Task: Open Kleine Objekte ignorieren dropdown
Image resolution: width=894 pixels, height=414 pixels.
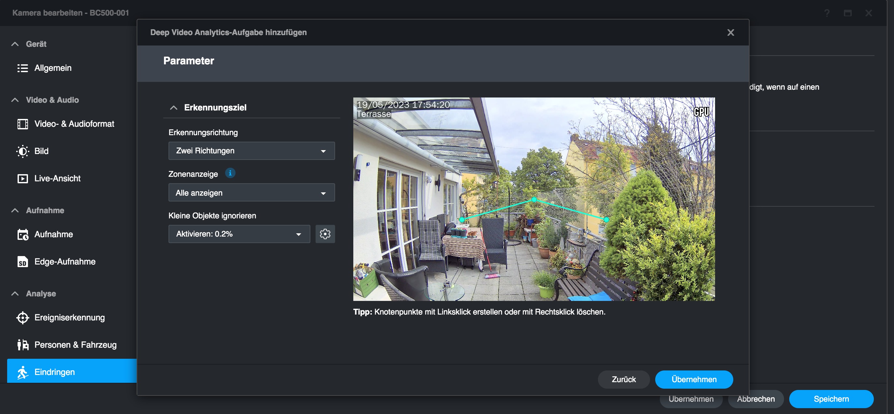Action: tap(239, 234)
